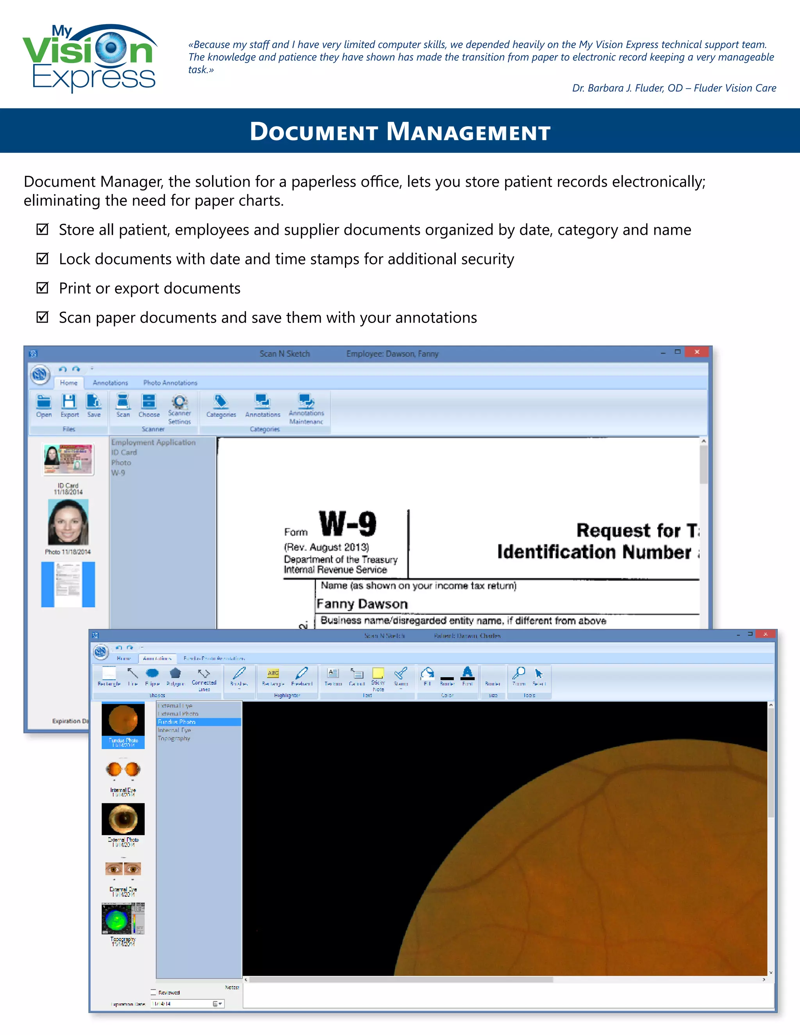Viewport: 800px width, 1035px height.
Task: Switch to the Annotations tab in the Employee window
Action: point(111,382)
